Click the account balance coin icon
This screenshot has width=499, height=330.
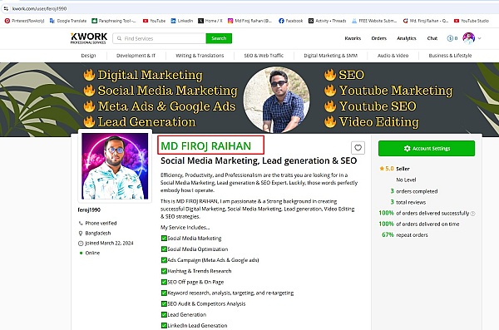pos(450,38)
